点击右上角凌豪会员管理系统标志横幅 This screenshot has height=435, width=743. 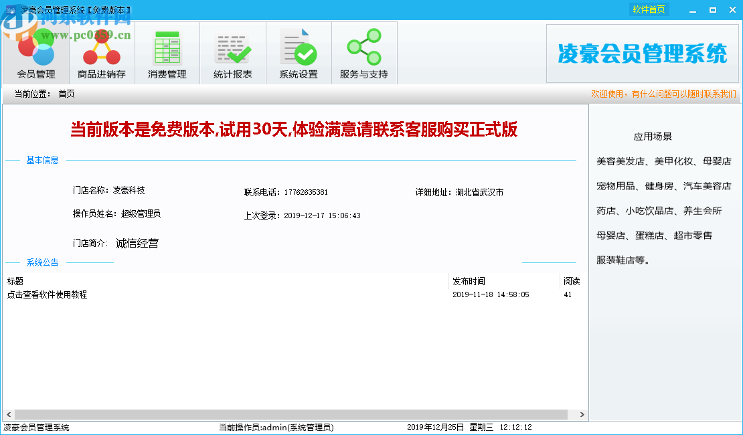(643, 52)
